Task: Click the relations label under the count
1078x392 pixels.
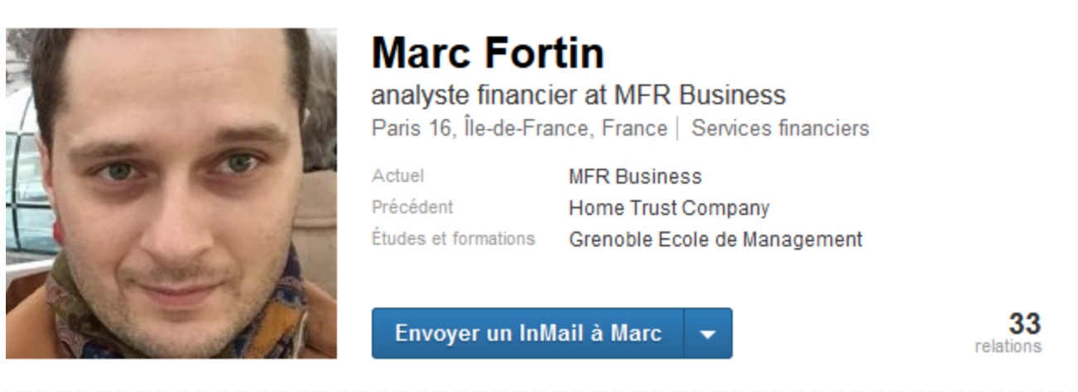Action: click(1008, 346)
